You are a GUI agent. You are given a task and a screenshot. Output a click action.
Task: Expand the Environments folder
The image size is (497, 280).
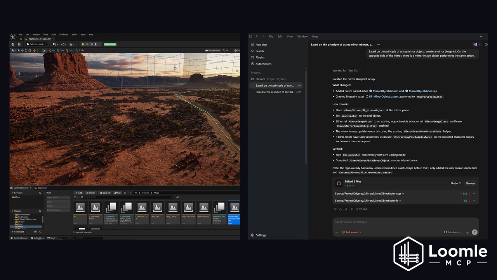point(14,215)
